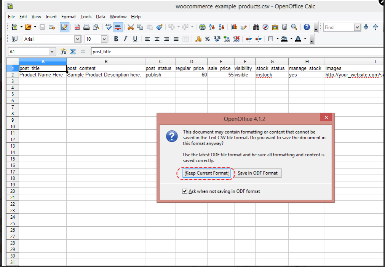Delete decimal place icon
385x267 pixels.
tap(236, 39)
